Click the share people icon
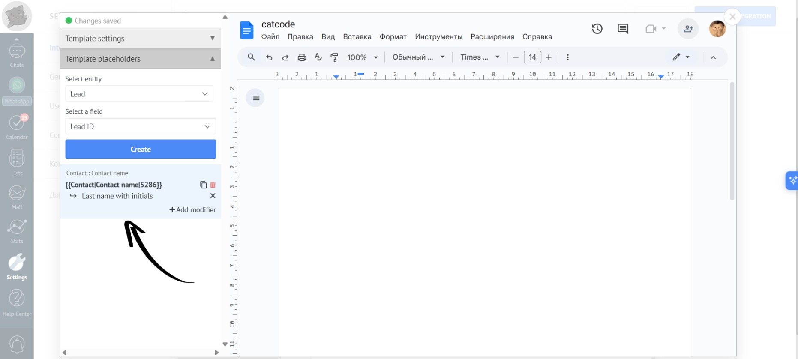This screenshot has width=798, height=359. click(x=688, y=29)
